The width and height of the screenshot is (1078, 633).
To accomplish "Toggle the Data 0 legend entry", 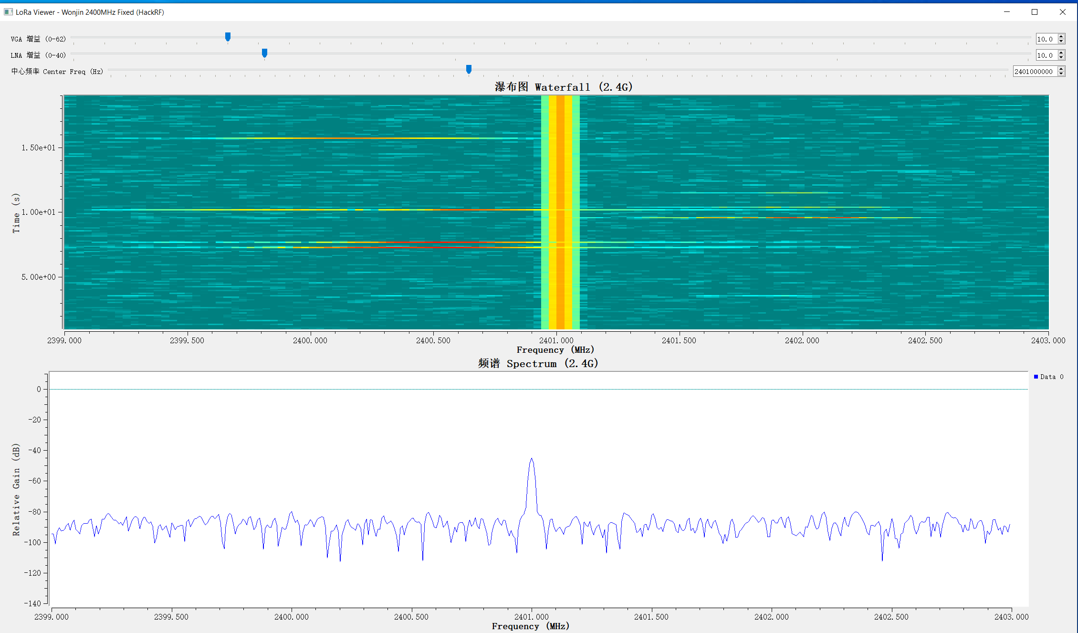I will pyautogui.click(x=1048, y=377).
